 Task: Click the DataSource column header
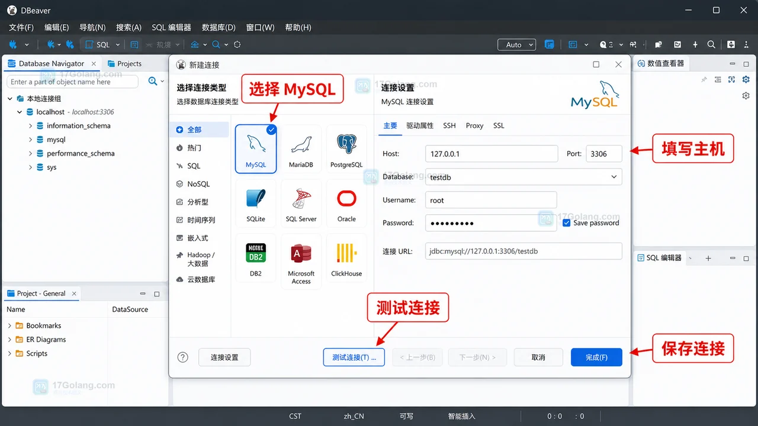(x=130, y=309)
